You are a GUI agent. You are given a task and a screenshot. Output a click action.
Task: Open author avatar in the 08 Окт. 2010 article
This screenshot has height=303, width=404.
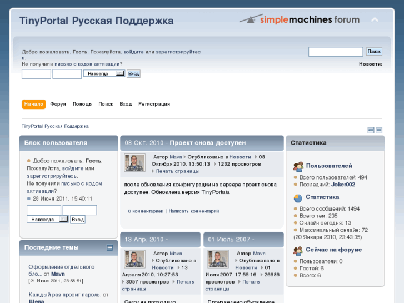coord(134,162)
